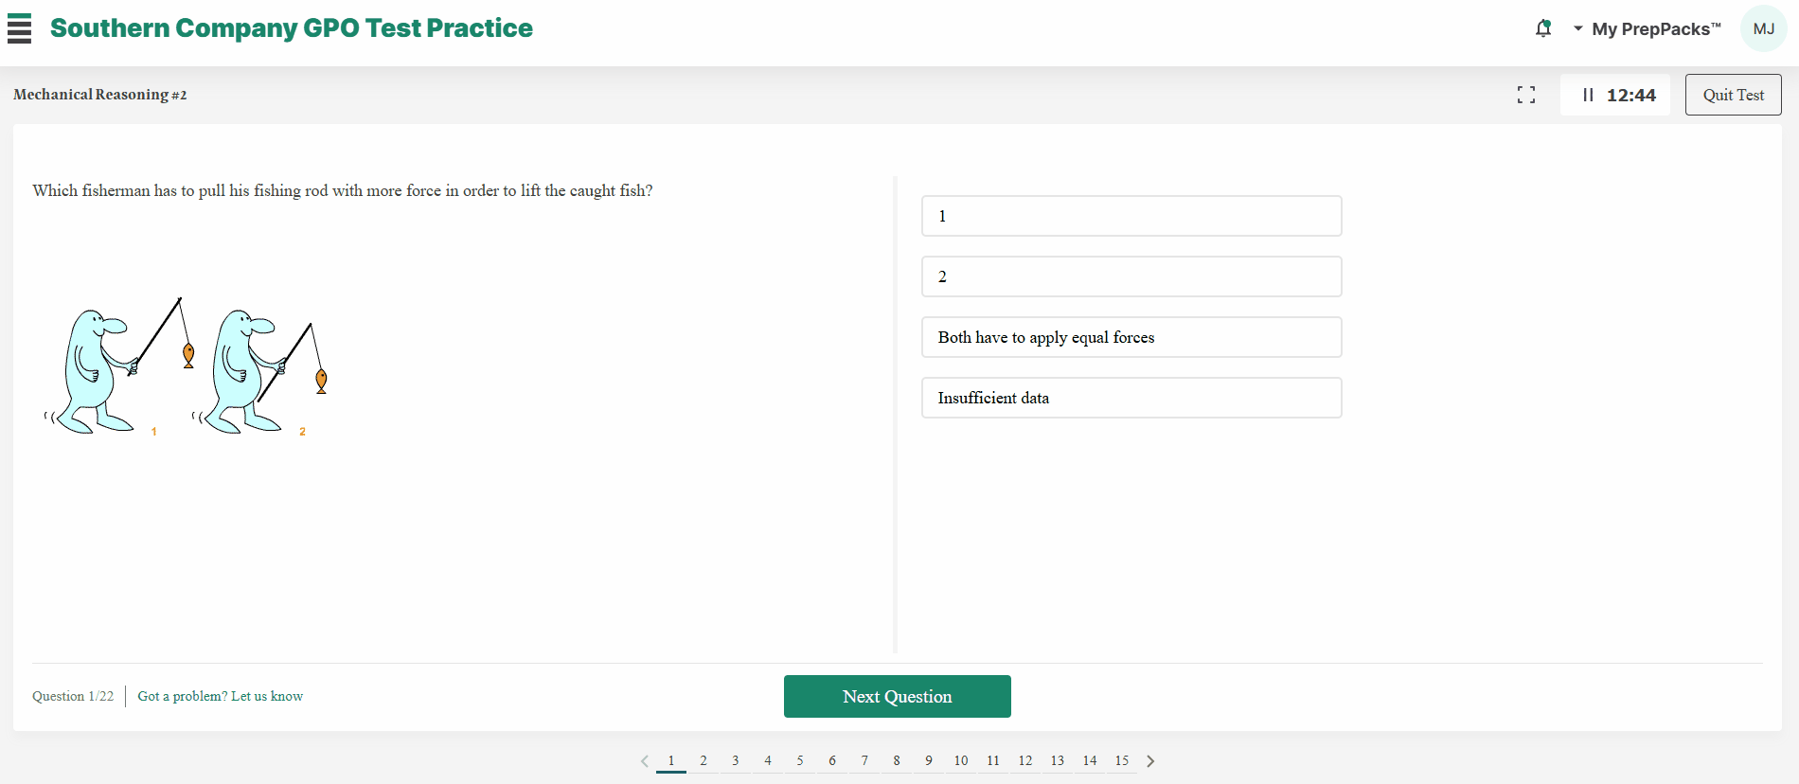Jump to question 7 in pagination
This screenshot has width=1799, height=784.
[864, 761]
